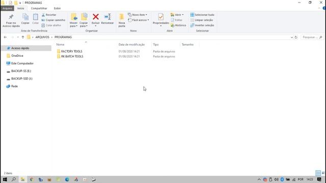Choose Recortar in the ribbon
This screenshot has height=183, width=326.
point(49,15)
